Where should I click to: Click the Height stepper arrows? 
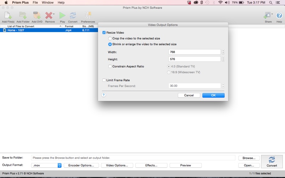pyautogui.click(x=223, y=59)
